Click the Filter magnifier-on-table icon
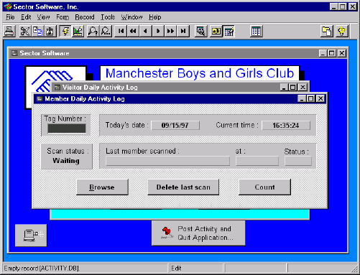Screen dimensions: 360x275 (x=200, y=31)
